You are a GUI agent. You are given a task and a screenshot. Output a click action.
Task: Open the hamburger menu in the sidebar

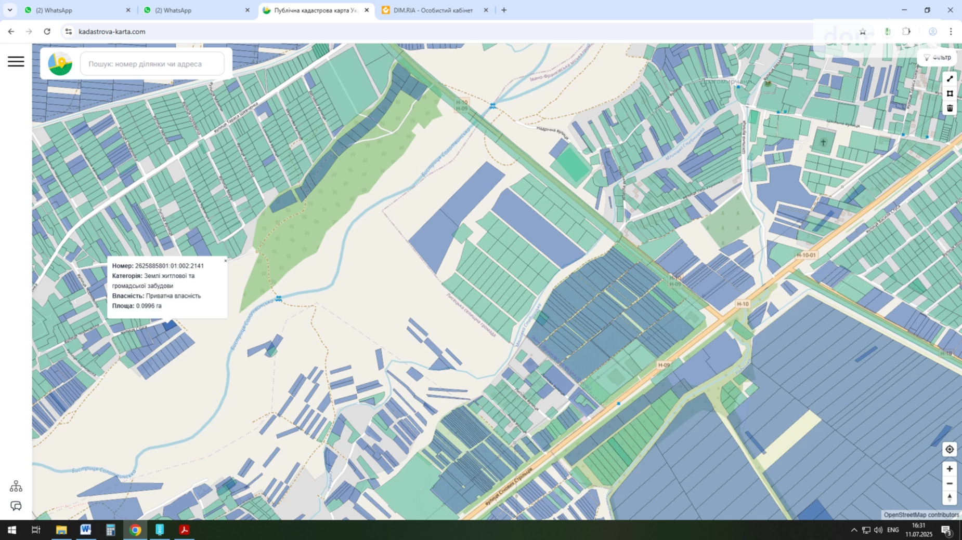pyautogui.click(x=16, y=62)
